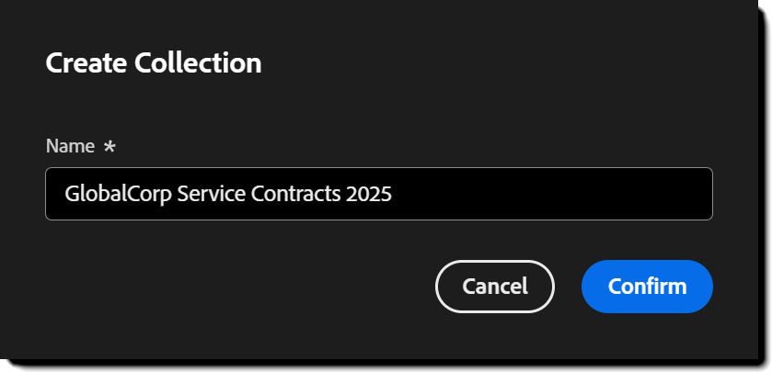
Task: Click the left edge of the Name text box
Action: coord(53,195)
